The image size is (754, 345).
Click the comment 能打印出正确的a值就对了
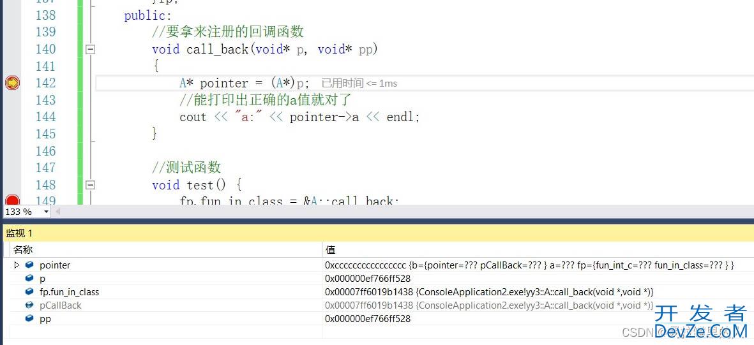pos(266,100)
